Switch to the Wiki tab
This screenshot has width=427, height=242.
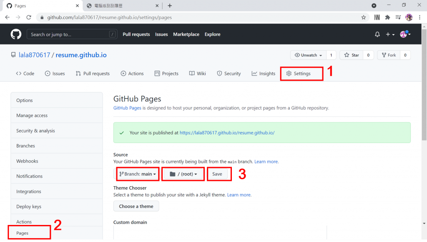[x=197, y=74]
